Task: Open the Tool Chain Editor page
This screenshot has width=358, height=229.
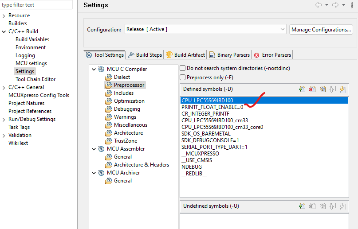Action: 35,79
